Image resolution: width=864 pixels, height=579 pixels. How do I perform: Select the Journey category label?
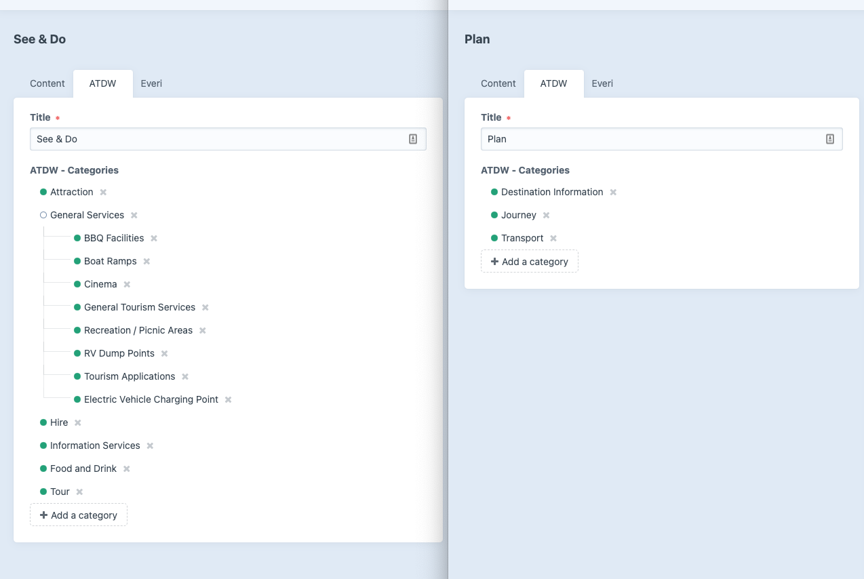tap(519, 215)
